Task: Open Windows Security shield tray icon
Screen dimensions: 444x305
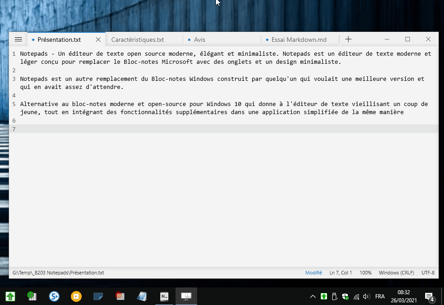Action: click(x=345, y=296)
